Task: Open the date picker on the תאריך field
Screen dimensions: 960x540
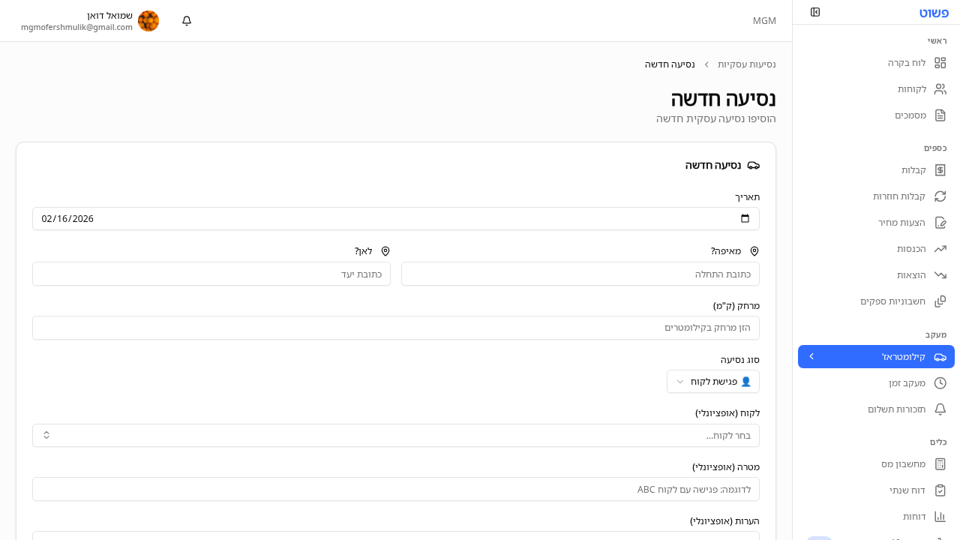Action: [x=745, y=218]
